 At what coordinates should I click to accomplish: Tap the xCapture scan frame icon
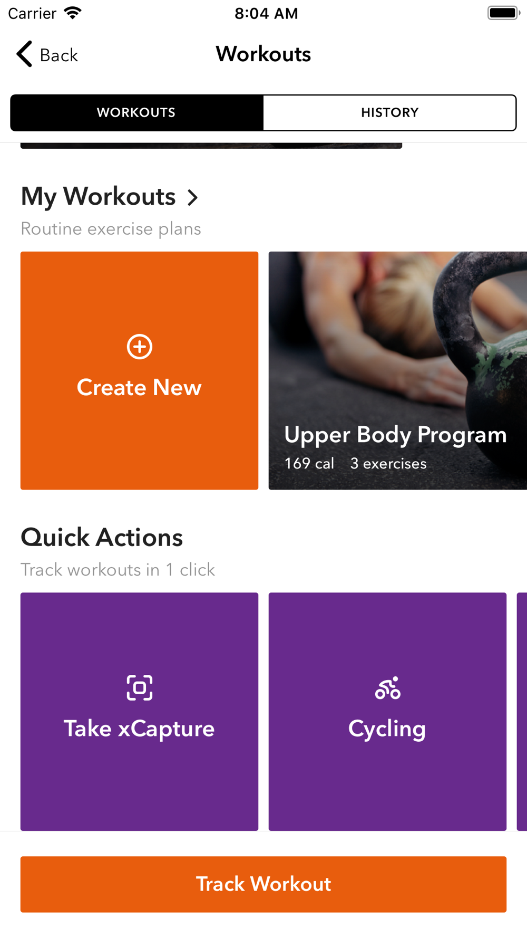pyautogui.click(x=140, y=687)
